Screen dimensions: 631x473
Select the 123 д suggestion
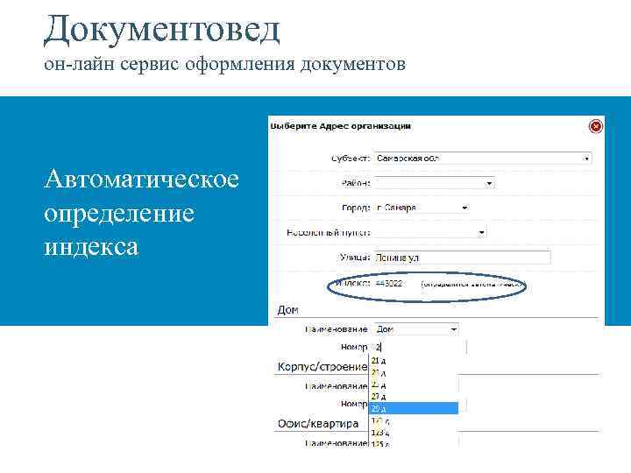pos(414,433)
